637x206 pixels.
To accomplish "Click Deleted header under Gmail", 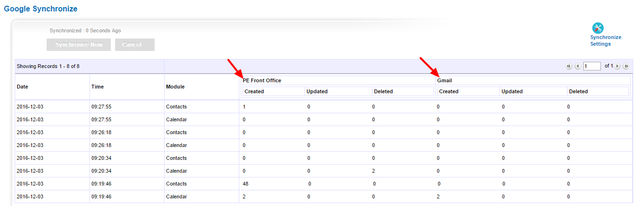I will [578, 91].
